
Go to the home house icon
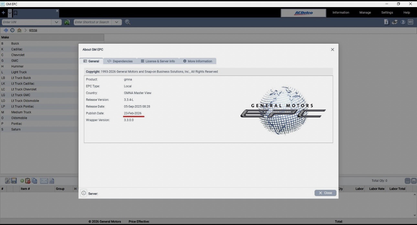(x=19, y=30)
